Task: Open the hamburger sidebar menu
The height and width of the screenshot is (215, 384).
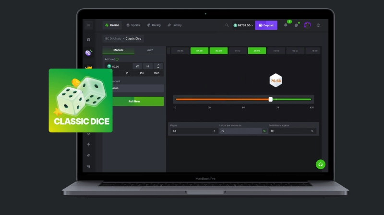Action: [88, 25]
